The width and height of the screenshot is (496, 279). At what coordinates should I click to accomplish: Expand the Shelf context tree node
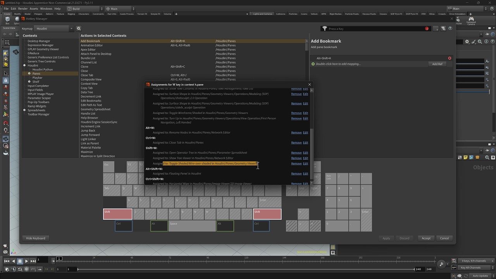29,82
